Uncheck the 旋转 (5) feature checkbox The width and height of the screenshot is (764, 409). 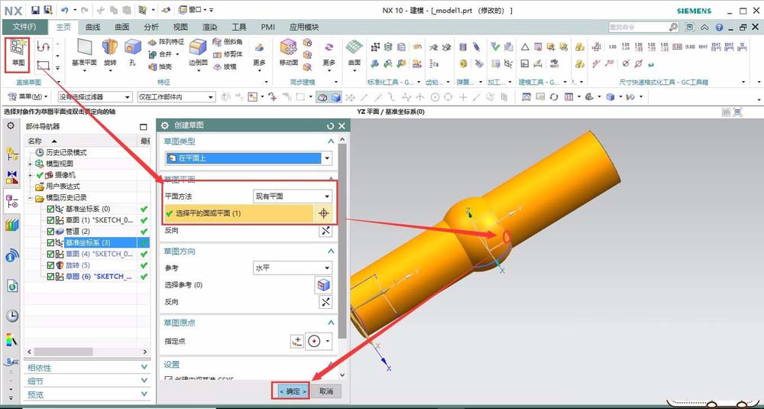50,265
